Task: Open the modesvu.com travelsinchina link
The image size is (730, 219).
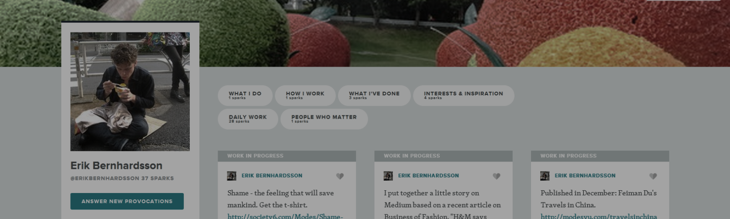Action: click(599, 216)
